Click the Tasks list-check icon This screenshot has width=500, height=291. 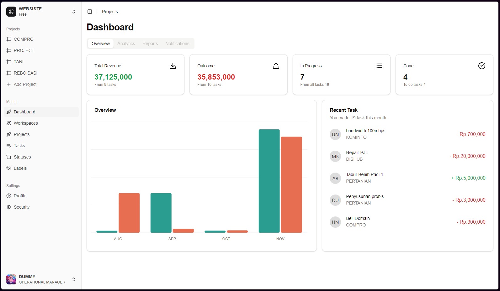pyautogui.click(x=9, y=146)
